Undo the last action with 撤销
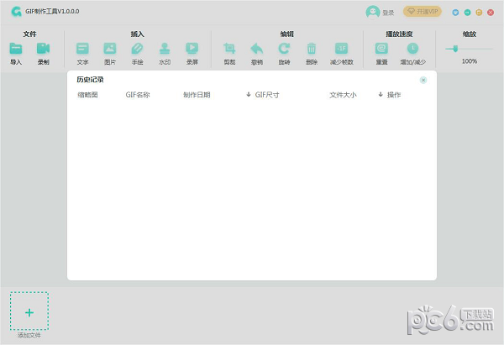The width and height of the screenshot is (504, 345). (x=257, y=49)
